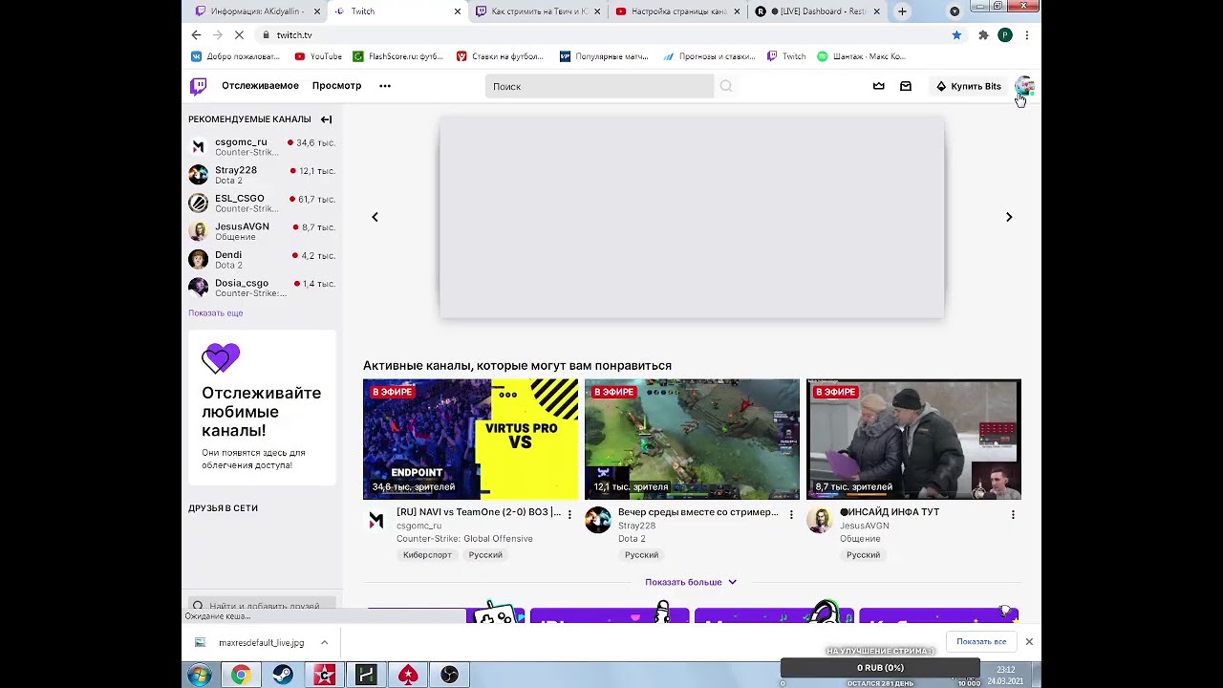
Task: Open the whispers inbox icon
Action: coord(906,86)
